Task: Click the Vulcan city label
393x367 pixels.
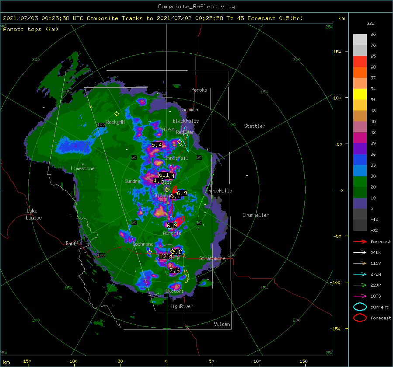Action: (x=222, y=324)
